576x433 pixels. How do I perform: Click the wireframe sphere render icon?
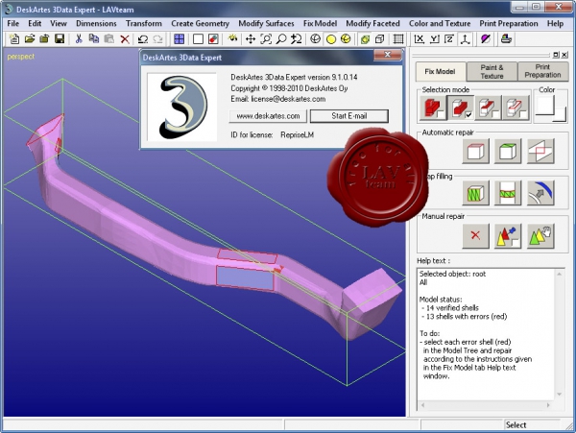(315, 39)
